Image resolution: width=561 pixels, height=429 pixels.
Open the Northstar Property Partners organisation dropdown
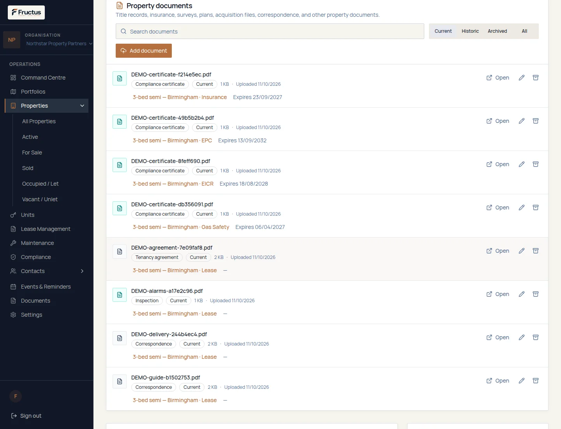click(x=59, y=44)
